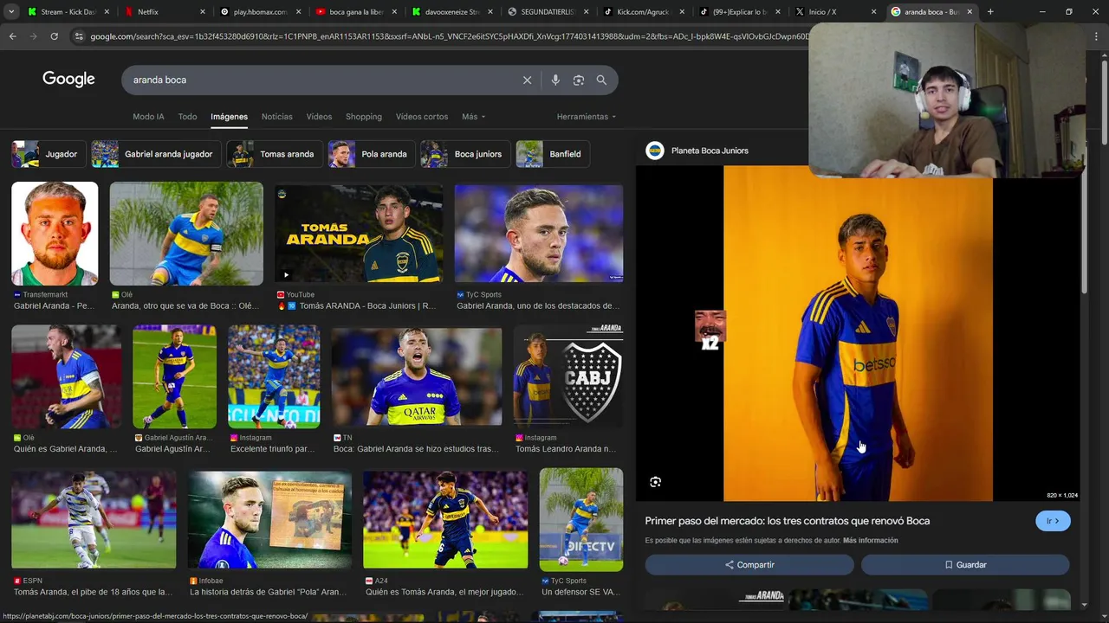Screen dimensions: 1109x623
Task: Open the TyC Sports Gabriel Aranda destacados thumbnail
Action: (x=539, y=234)
